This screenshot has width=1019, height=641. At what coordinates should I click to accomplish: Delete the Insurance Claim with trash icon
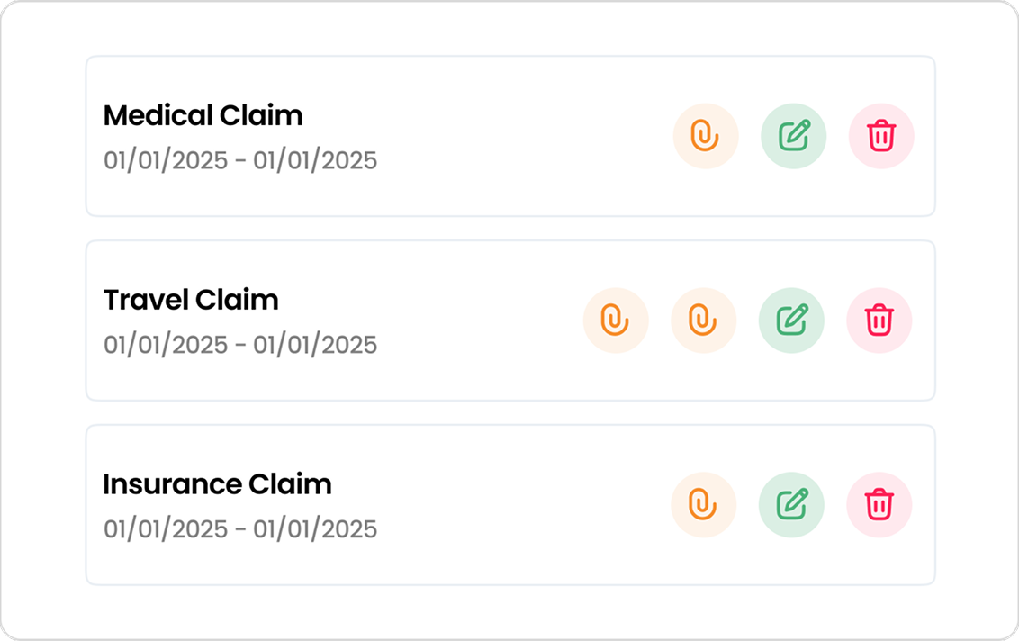coord(879,504)
